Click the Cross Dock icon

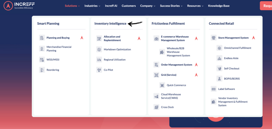156,107
